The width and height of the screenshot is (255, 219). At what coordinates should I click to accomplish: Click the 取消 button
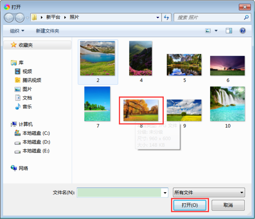(228, 205)
